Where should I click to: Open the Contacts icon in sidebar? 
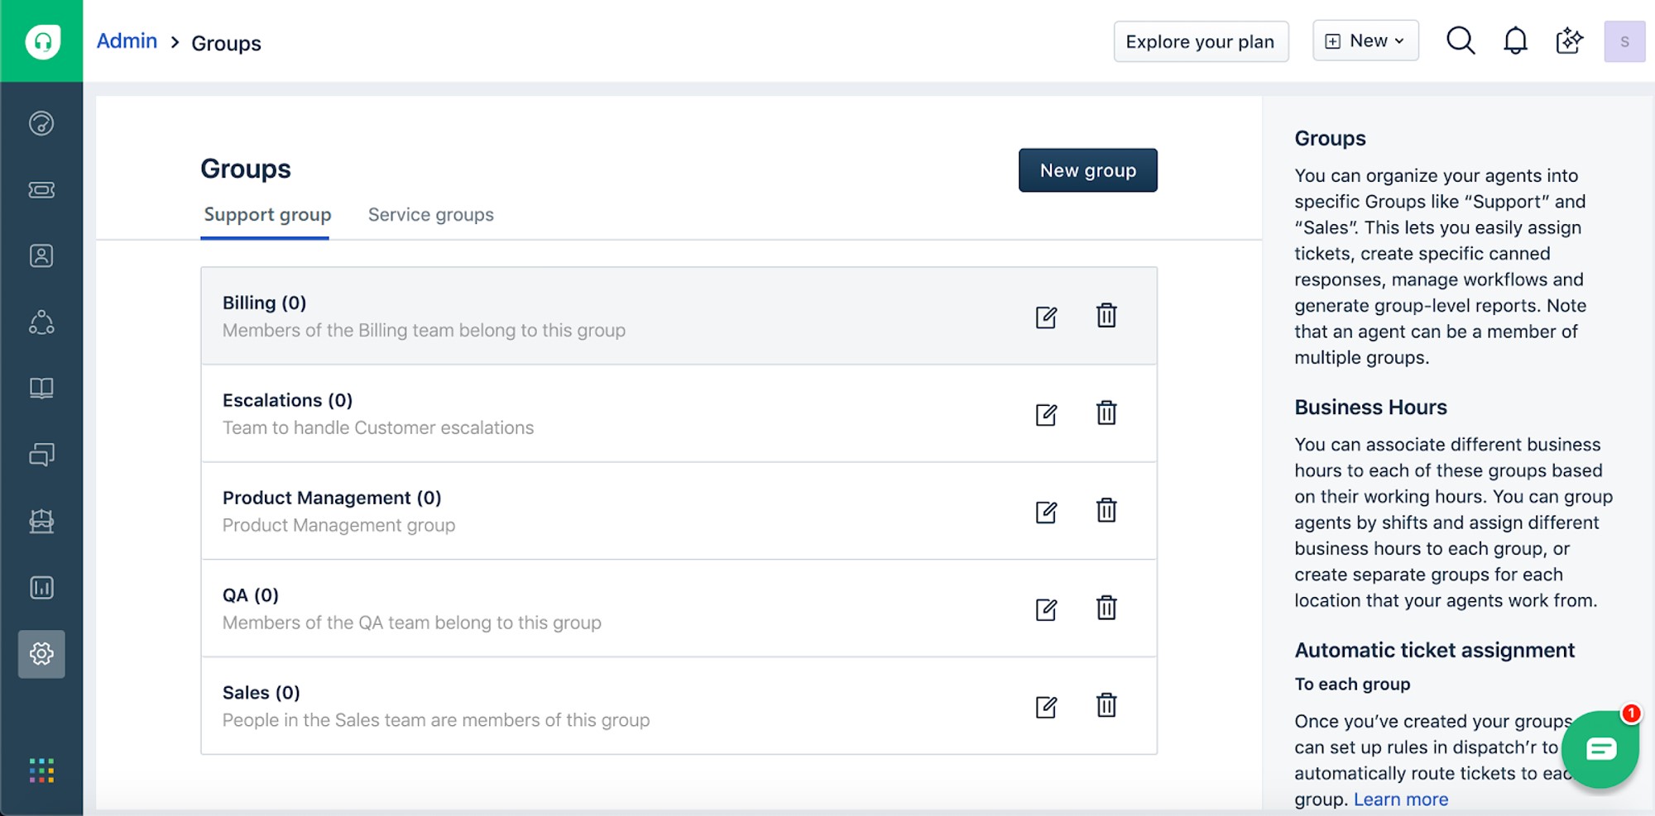(x=41, y=256)
